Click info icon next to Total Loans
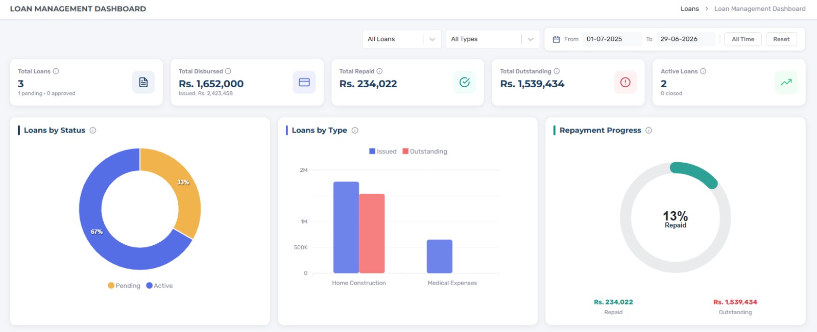The height and width of the screenshot is (332, 817). tap(56, 71)
